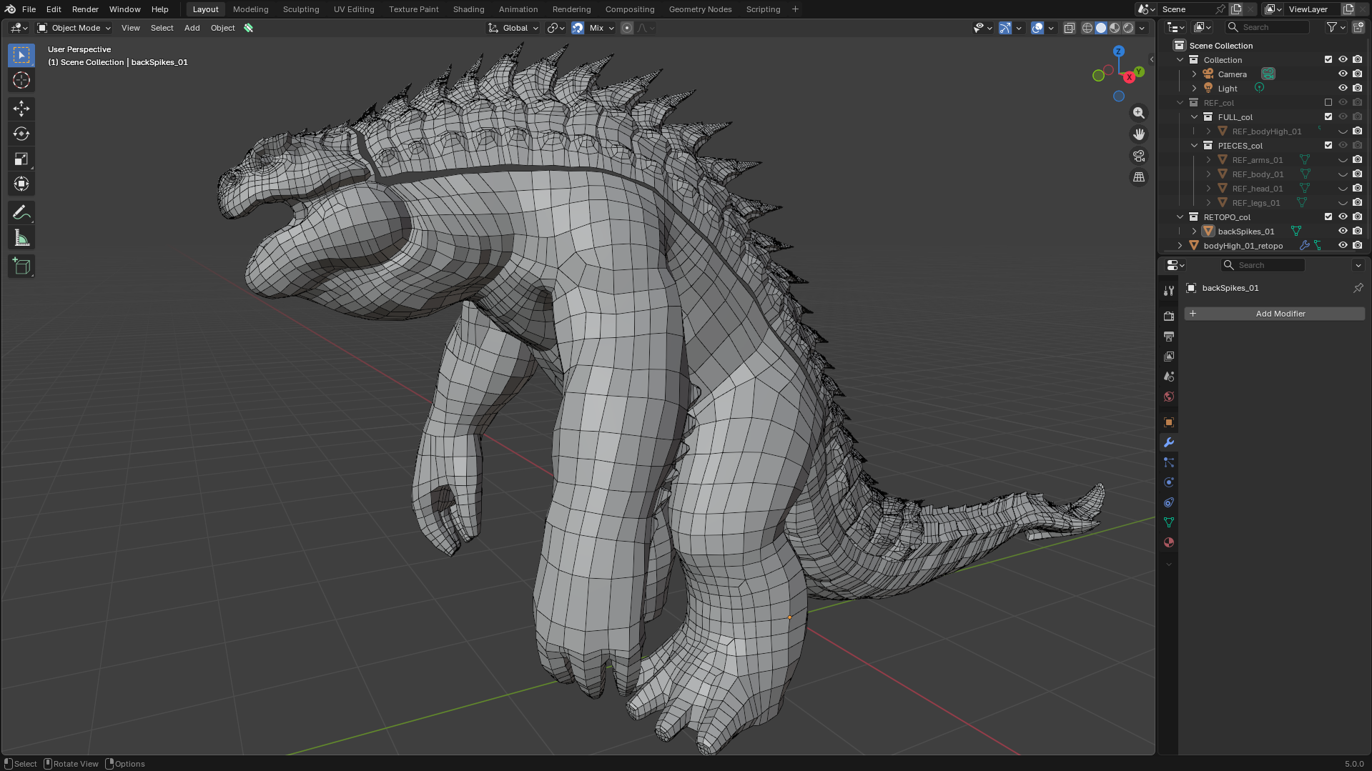Open the Global transform orientation dropdown
The width and height of the screenshot is (1372, 771).
pyautogui.click(x=513, y=28)
